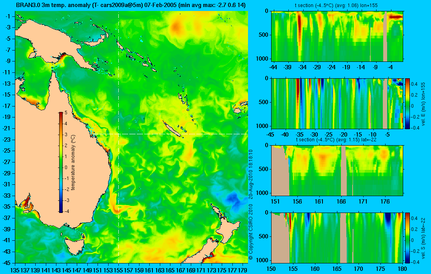
Task: Select the 'lon=155' temperature section plot title
Action: [x=337, y=5]
